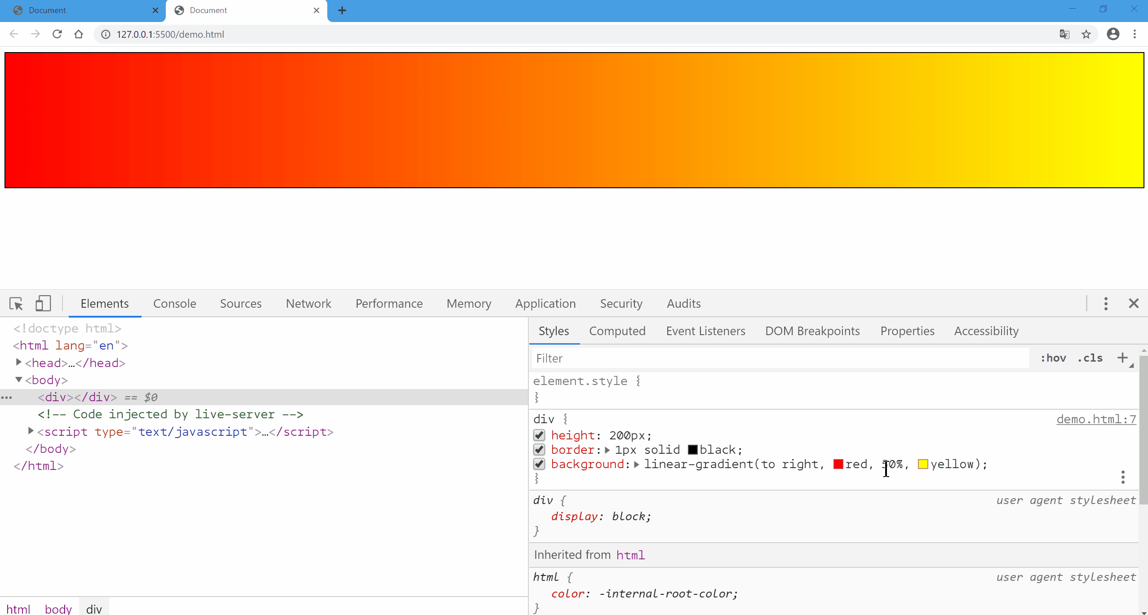Viewport: 1148px width, 615px height.
Task: Close the first Document tab
Action: tap(155, 10)
